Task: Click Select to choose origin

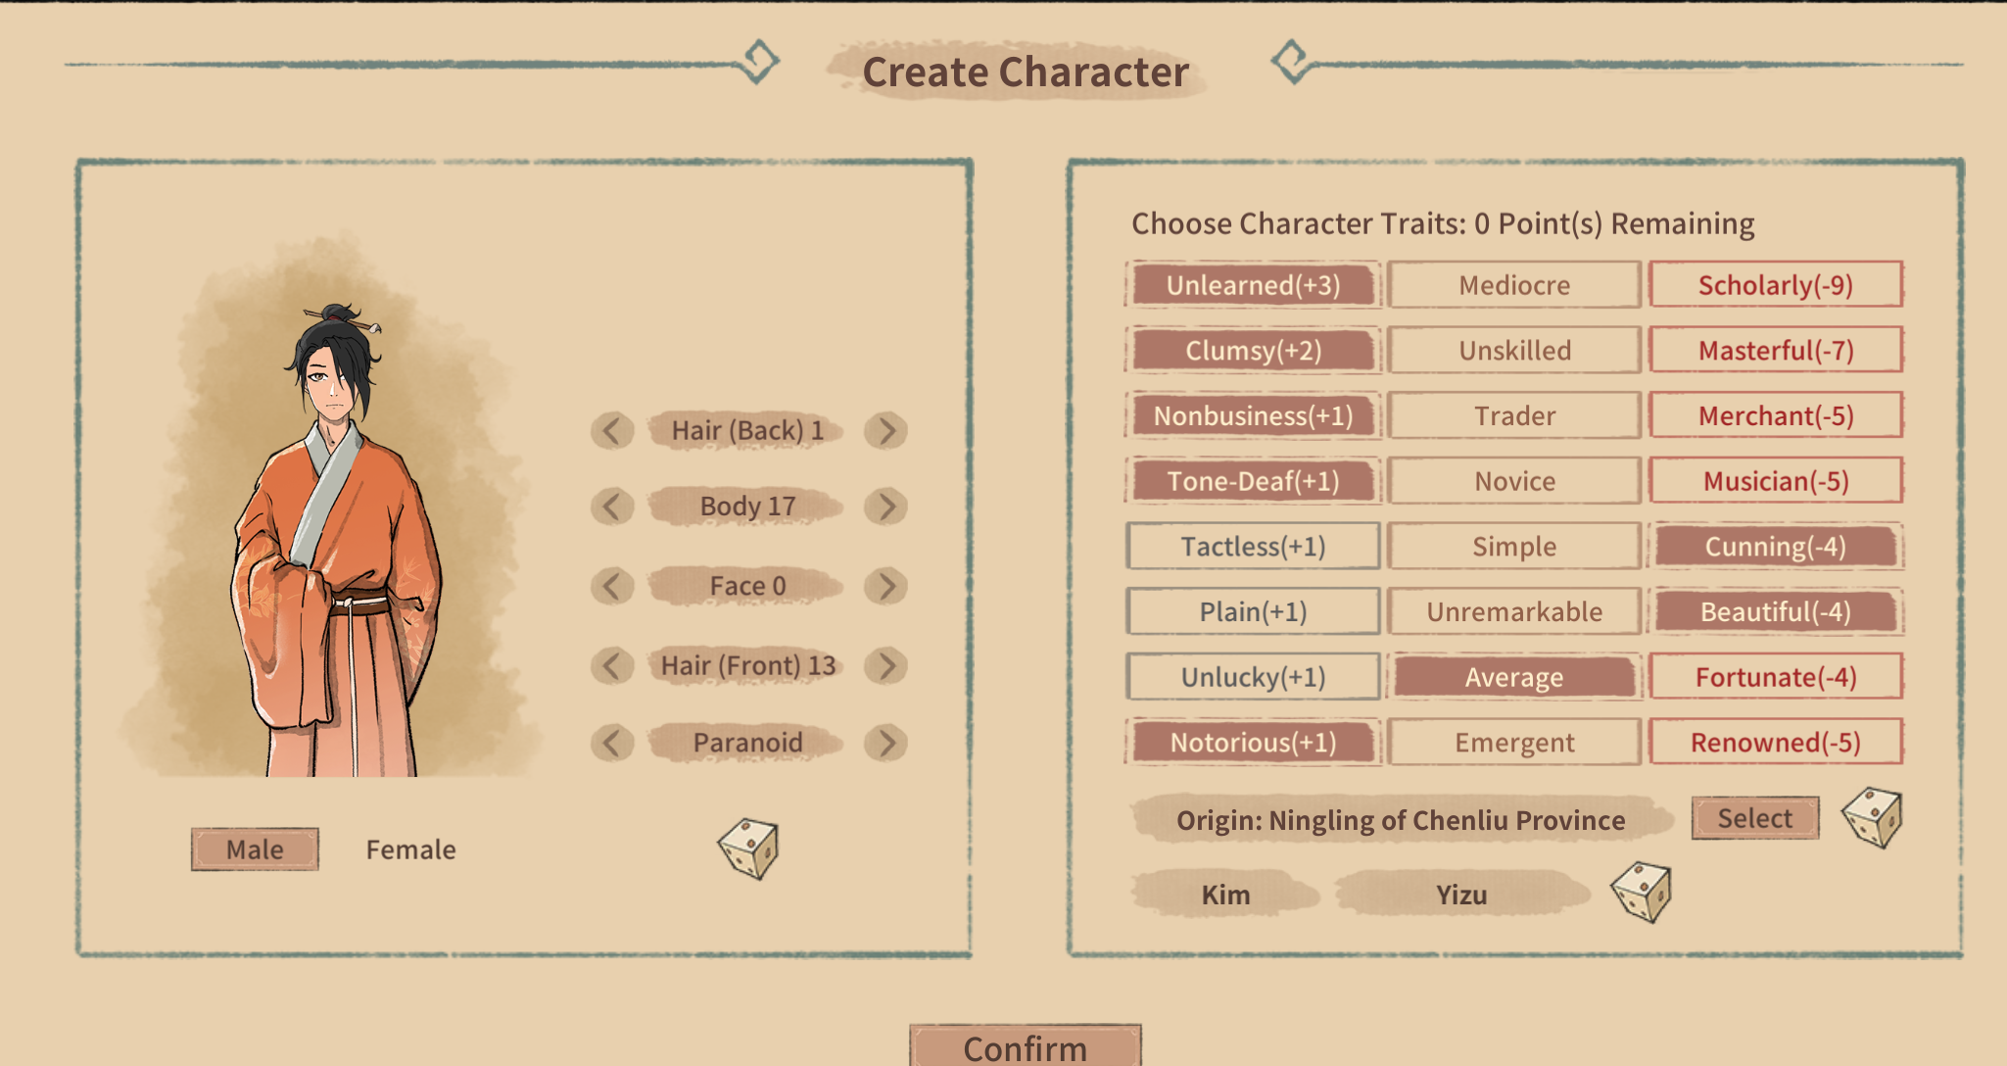Action: [x=1754, y=818]
